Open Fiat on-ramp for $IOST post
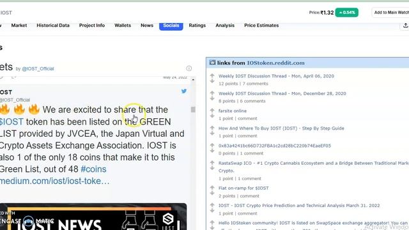 click(x=243, y=188)
